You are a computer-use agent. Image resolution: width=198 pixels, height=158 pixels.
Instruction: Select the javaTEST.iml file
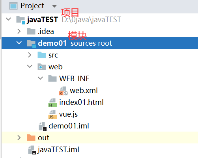54,150
